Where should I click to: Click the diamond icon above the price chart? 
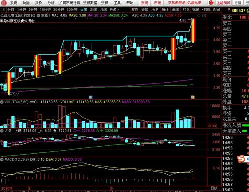tap(199, 16)
